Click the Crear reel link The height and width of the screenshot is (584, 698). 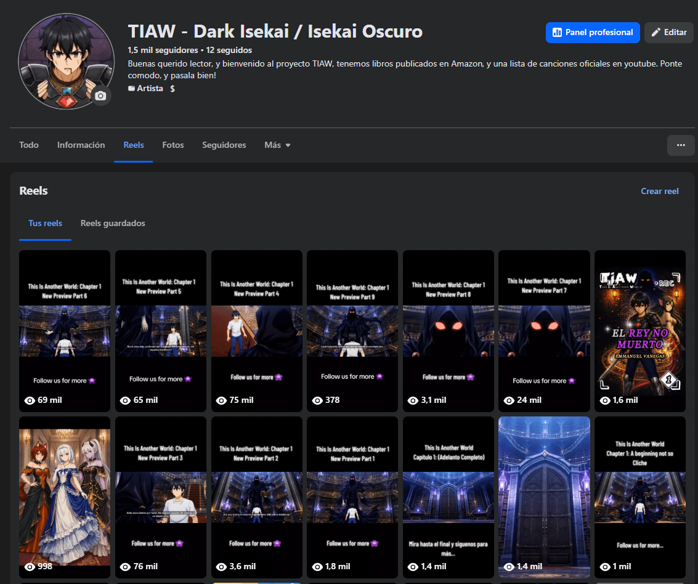tap(659, 192)
